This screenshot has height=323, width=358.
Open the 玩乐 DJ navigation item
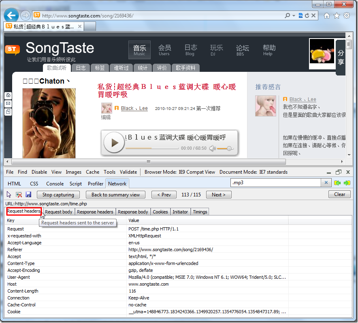216,50
